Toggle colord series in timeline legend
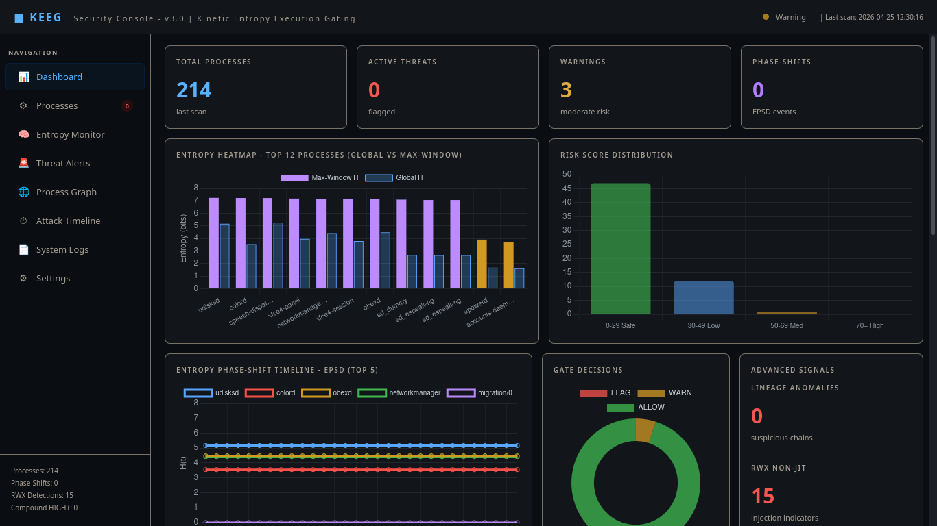The width and height of the screenshot is (937, 526). click(x=270, y=393)
